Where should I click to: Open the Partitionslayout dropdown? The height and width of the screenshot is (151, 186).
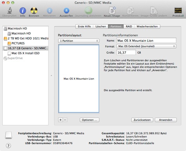(79, 41)
